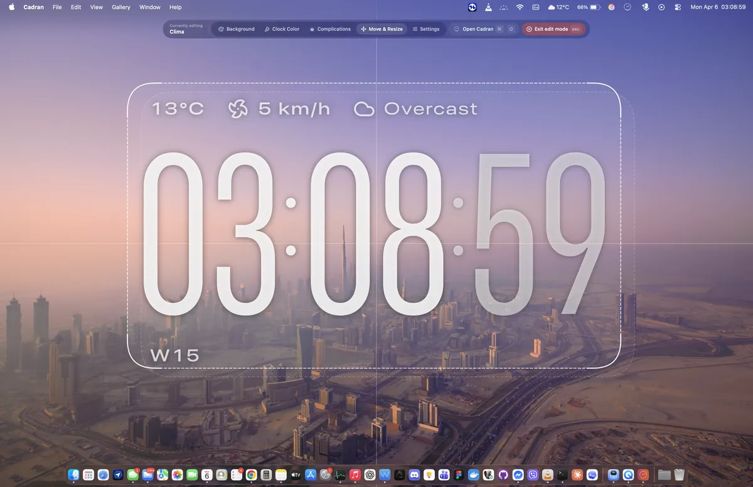Open Trash from the dock

pyautogui.click(x=679, y=475)
